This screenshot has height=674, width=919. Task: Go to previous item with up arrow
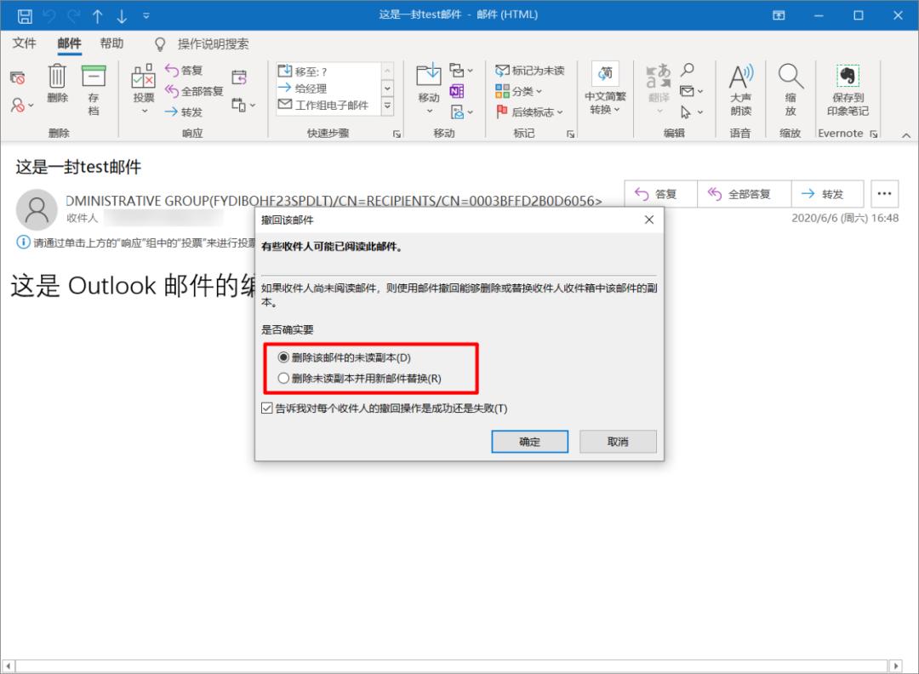tap(97, 16)
